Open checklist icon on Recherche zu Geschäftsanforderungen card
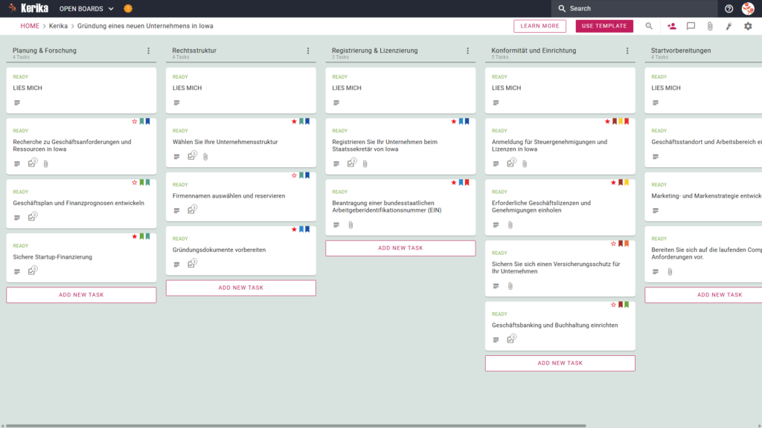The width and height of the screenshot is (762, 428). pyautogui.click(x=32, y=163)
